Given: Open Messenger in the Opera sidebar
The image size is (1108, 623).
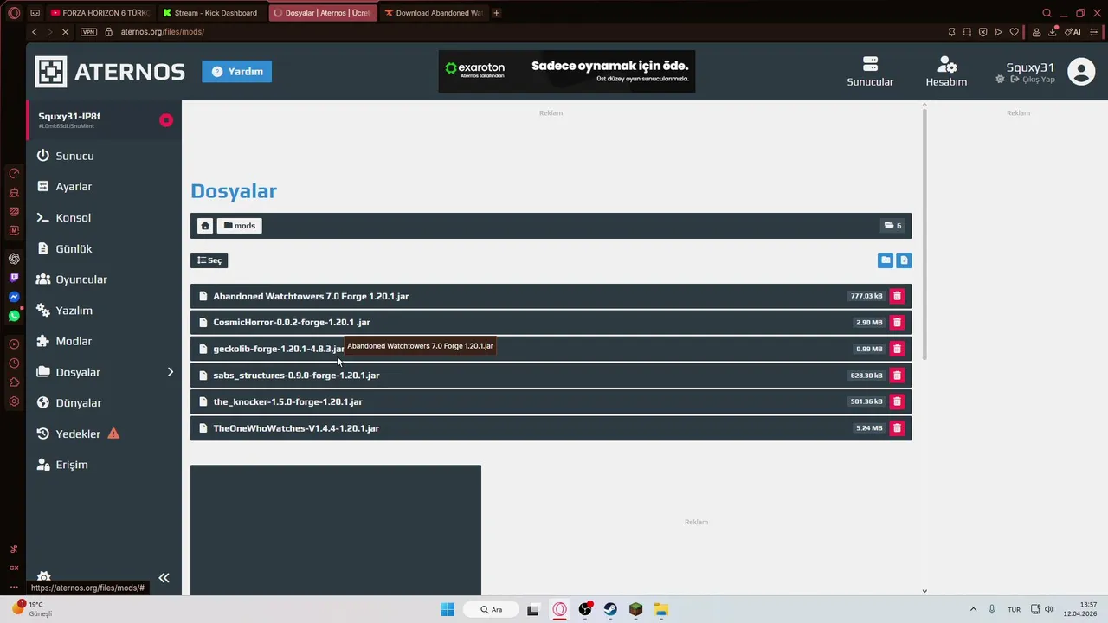Looking at the screenshot, I should (x=14, y=297).
